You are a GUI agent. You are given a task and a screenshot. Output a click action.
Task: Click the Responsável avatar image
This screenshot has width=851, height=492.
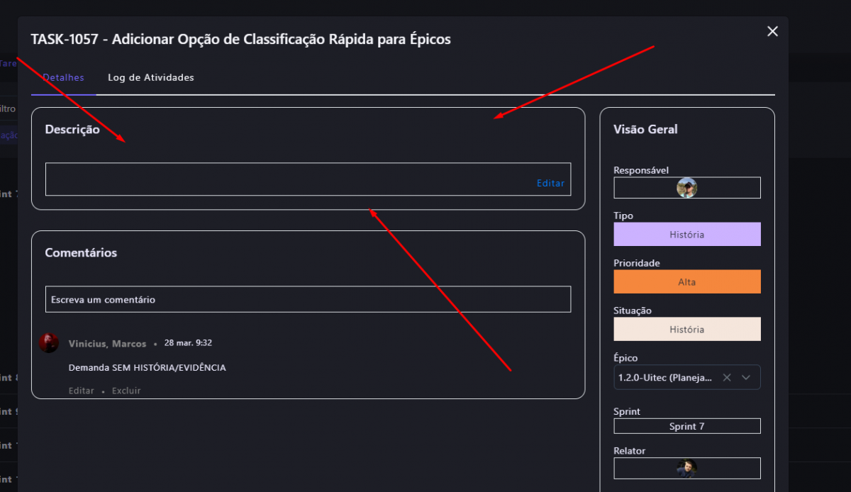pyautogui.click(x=686, y=188)
